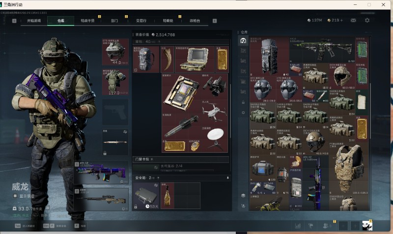The height and width of the screenshot is (234, 393).
Task: Open the 交易行 tab
Action: [x=141, y=21]
